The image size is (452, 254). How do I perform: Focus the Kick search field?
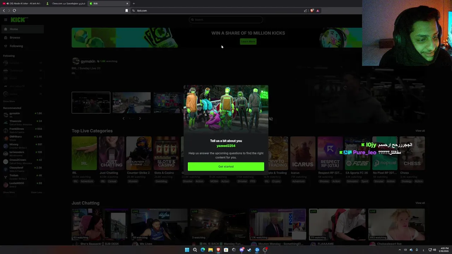pyautogui.click(x=226, y=20)
